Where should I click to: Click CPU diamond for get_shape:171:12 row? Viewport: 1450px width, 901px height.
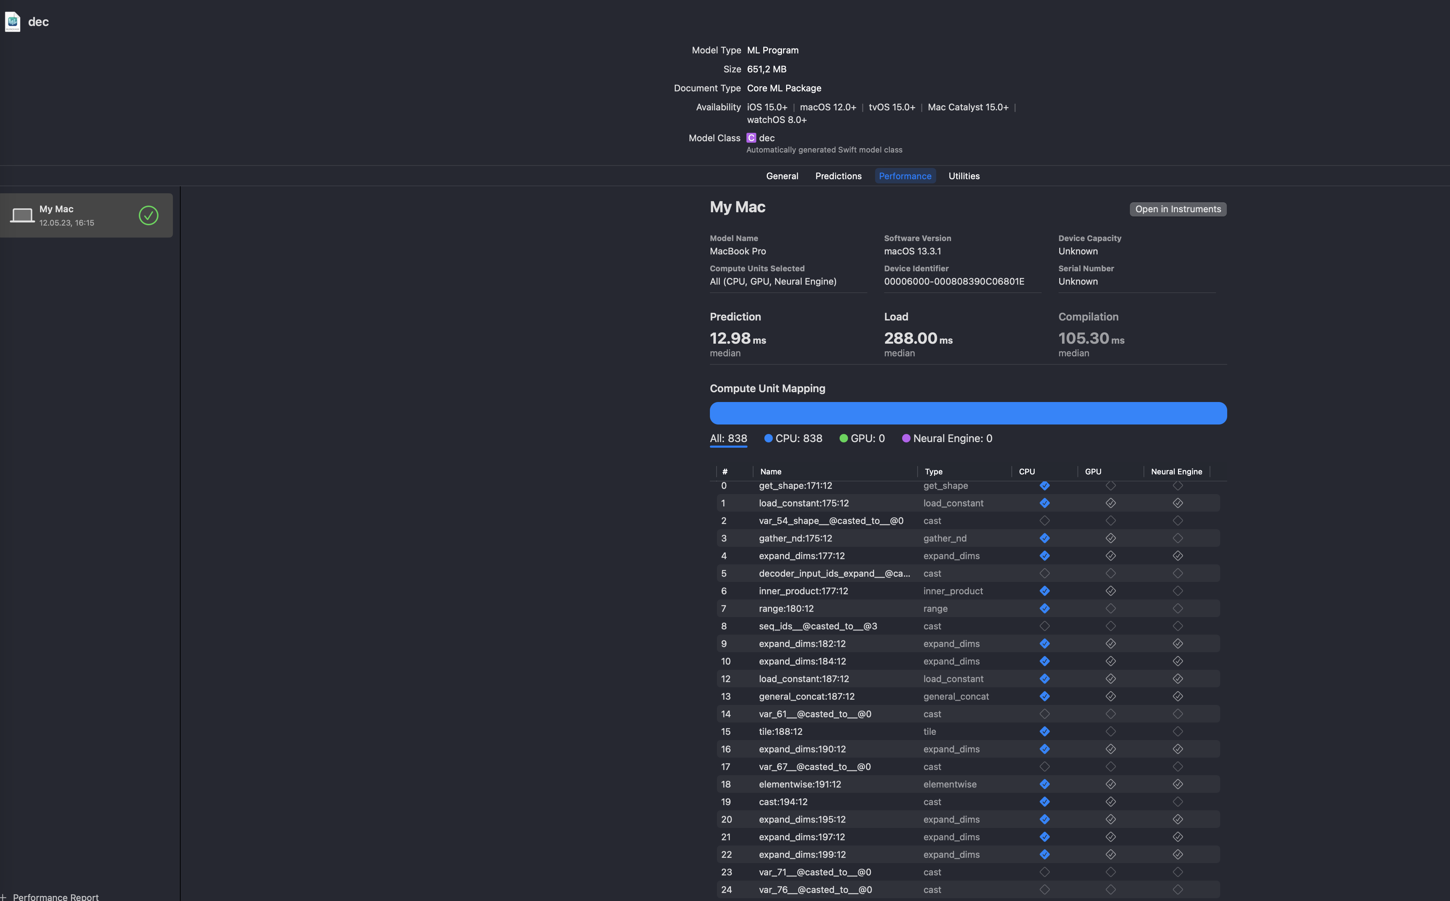(1044, 486)
